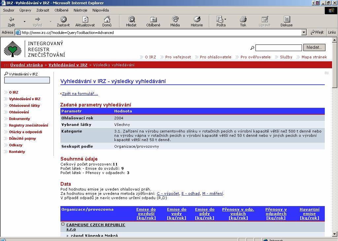The width and height of the screenshot is (338, 241).
Task: Open Oblíbené favorites toolbar icon
Action: click(153, 19)
